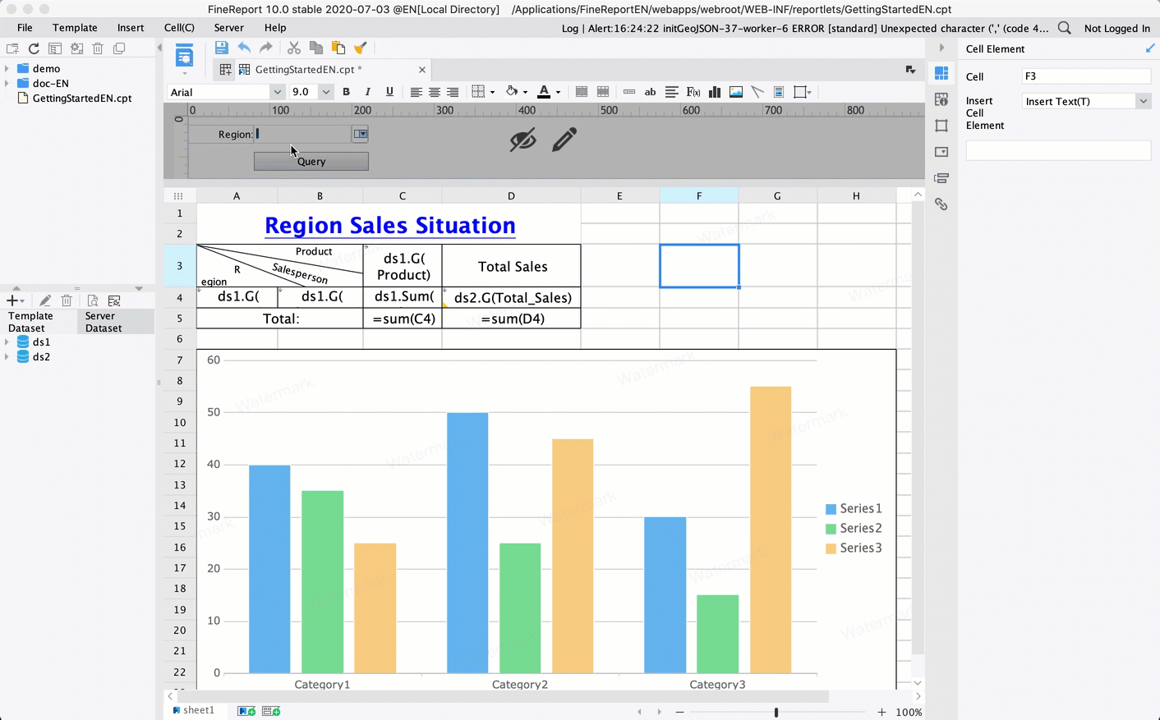Toggle bold formatting for the cell
Image resolution: width=1160 pixels, height=720 pixels.
tap(346, 91)
